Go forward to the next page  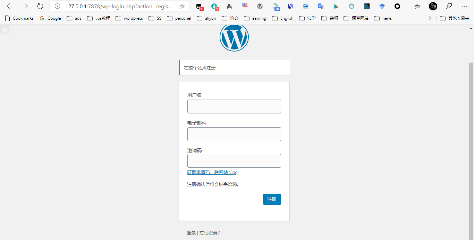point(25,6)
